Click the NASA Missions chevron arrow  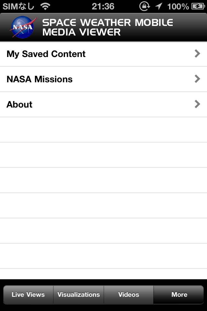[x=197, y=79]
